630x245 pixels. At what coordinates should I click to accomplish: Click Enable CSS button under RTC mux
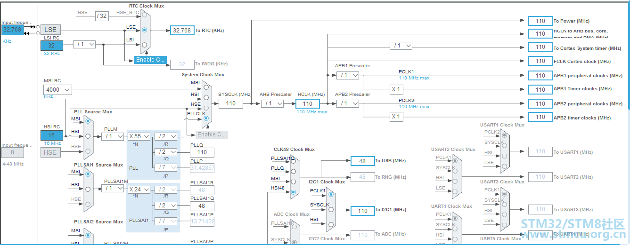click(x=150, y=60)
